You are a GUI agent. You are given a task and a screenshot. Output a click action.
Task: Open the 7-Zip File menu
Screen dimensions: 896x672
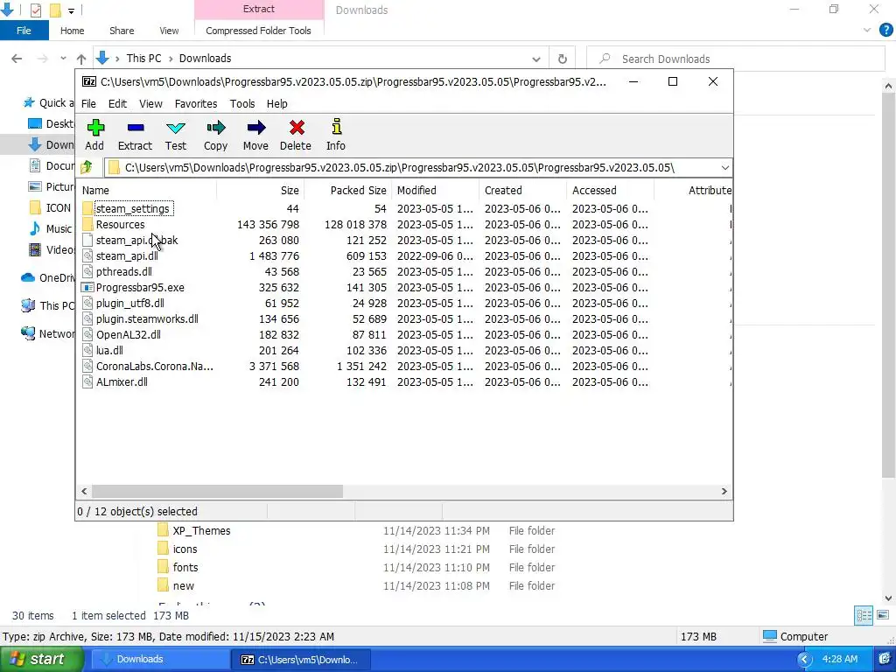point(88,103)
